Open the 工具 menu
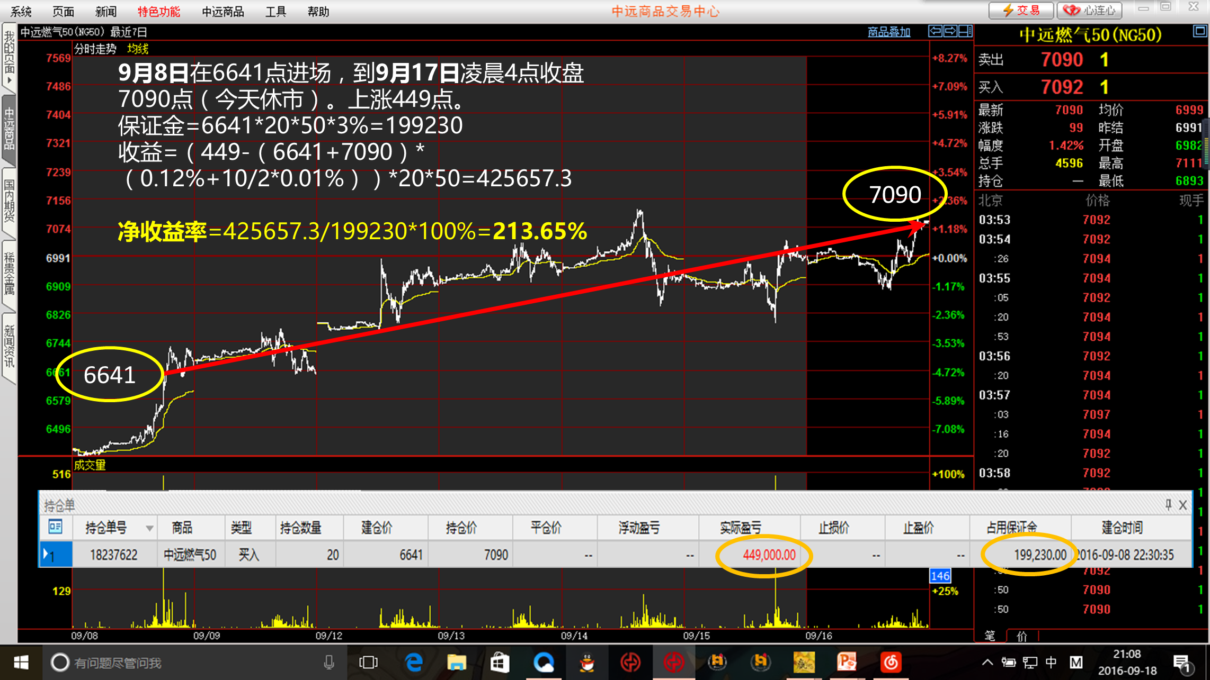This screenshot has height=680, width=1210. (x=276, y=11)
